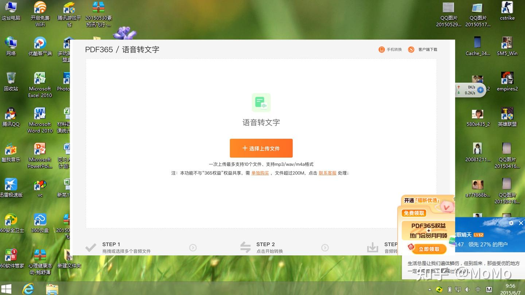Close the blue weather widget
Image resolution: width=525 pixels, height=295 pixels.
pos(521,223)
